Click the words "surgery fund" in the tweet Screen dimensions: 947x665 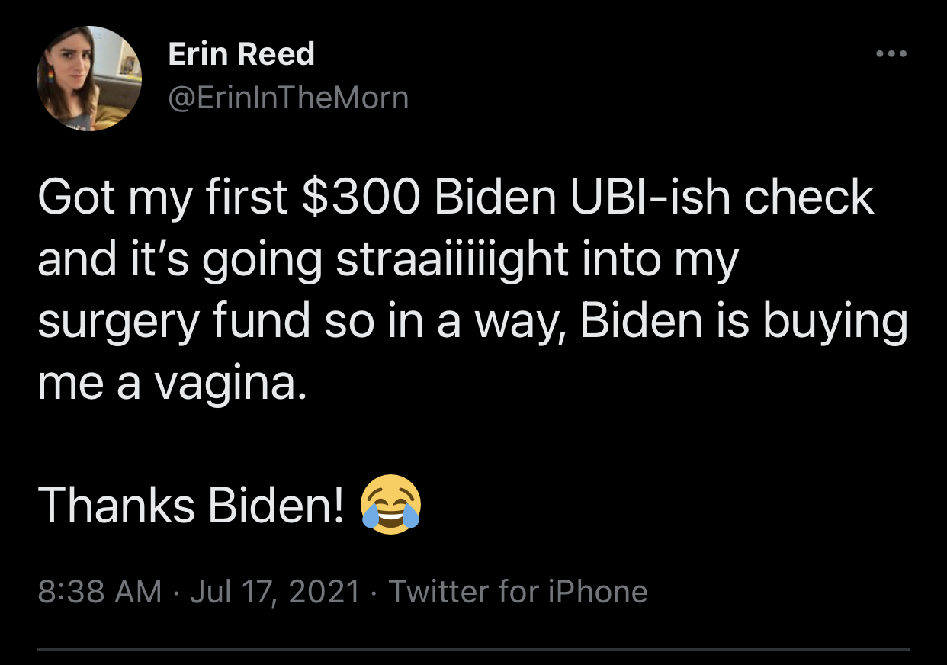(174, 322)
